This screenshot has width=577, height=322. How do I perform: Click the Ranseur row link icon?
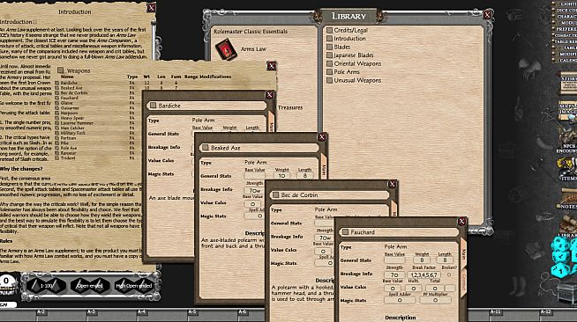(57, 153)
